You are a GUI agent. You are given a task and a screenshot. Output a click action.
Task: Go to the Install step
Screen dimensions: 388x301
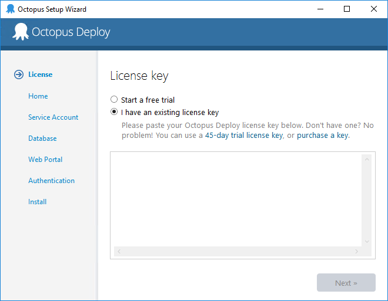coord(38,202)
